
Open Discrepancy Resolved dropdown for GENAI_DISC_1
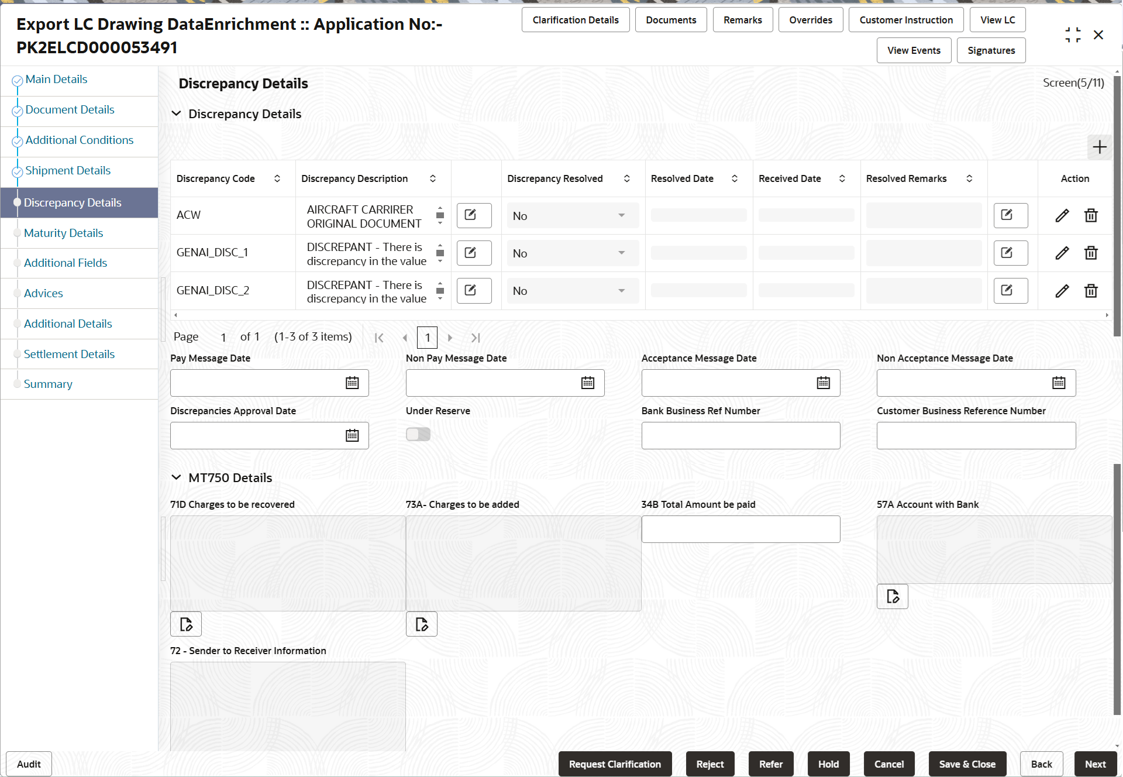pyautogui.click(x=573, y=253)
